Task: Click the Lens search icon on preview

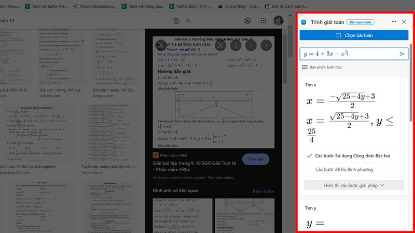Action: pos(220,46)
